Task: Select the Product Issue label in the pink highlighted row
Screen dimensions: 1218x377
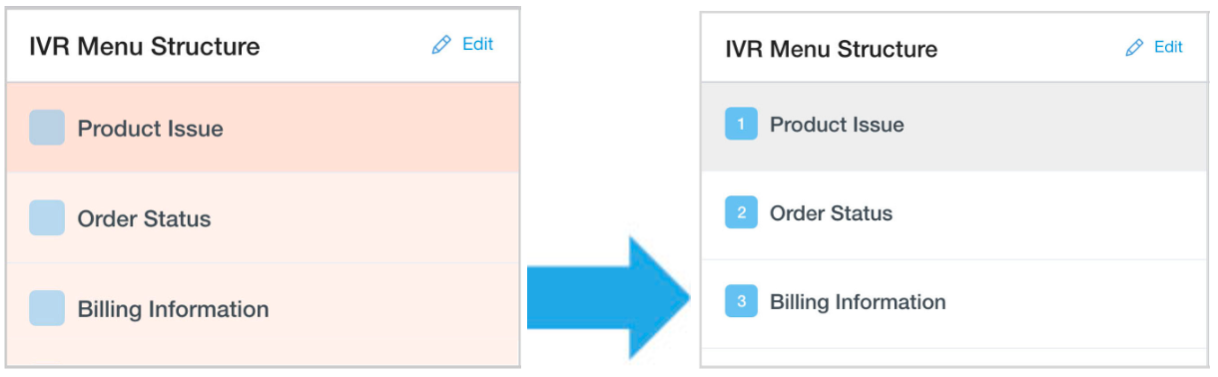Action: coord(151,129)
